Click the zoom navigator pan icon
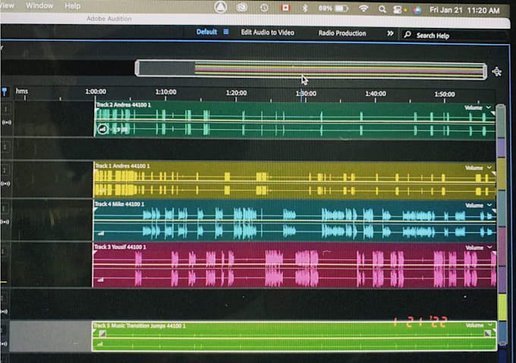This screenshot has height=363, width=516. [496, 71]
